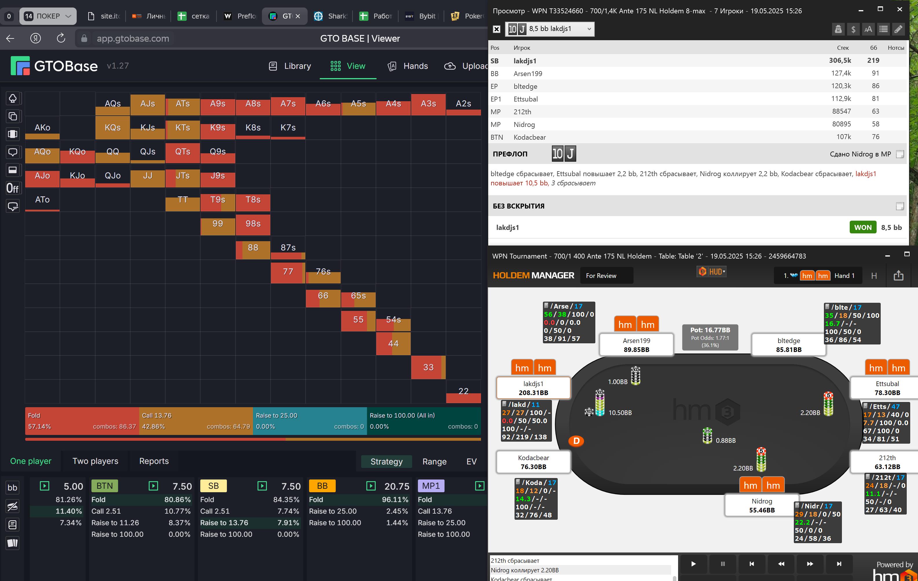Click the spade suit icon in GTOBase sidebar
This screenshot has height=581, width=918.
click(x=13, y=99)
